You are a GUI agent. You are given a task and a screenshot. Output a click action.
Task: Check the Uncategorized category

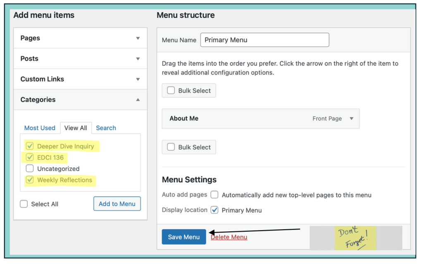point(30,169)
